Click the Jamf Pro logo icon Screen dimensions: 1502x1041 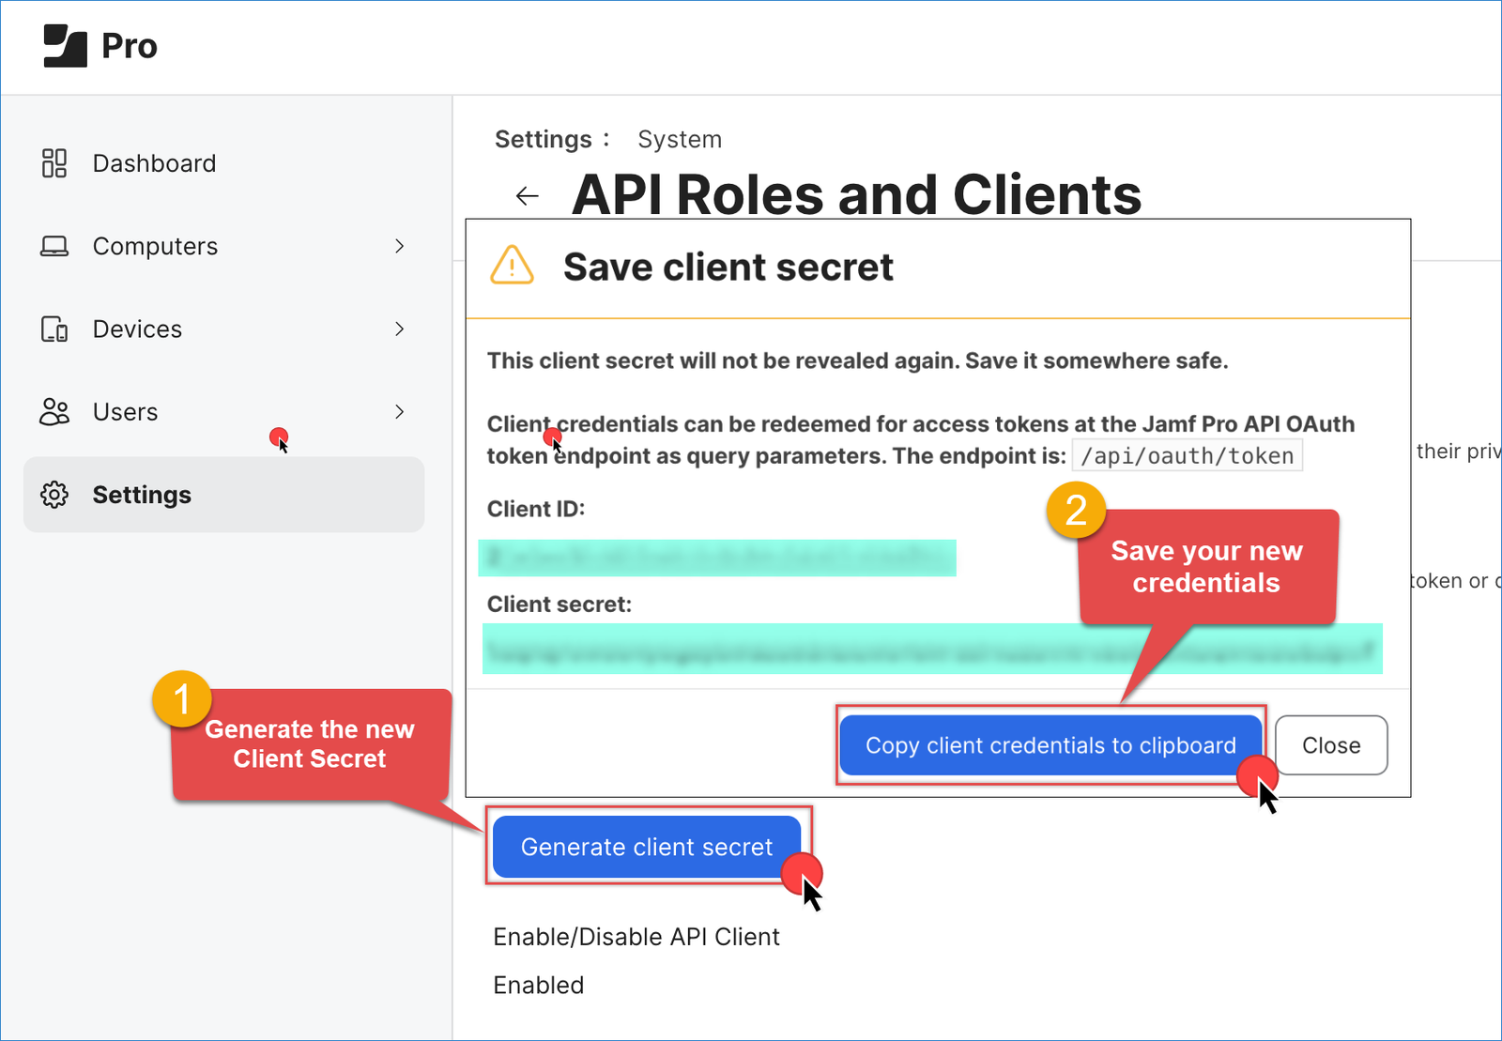click(65, 46)
